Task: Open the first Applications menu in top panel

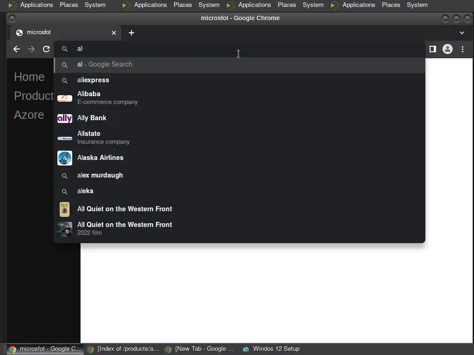Action: 37,5
